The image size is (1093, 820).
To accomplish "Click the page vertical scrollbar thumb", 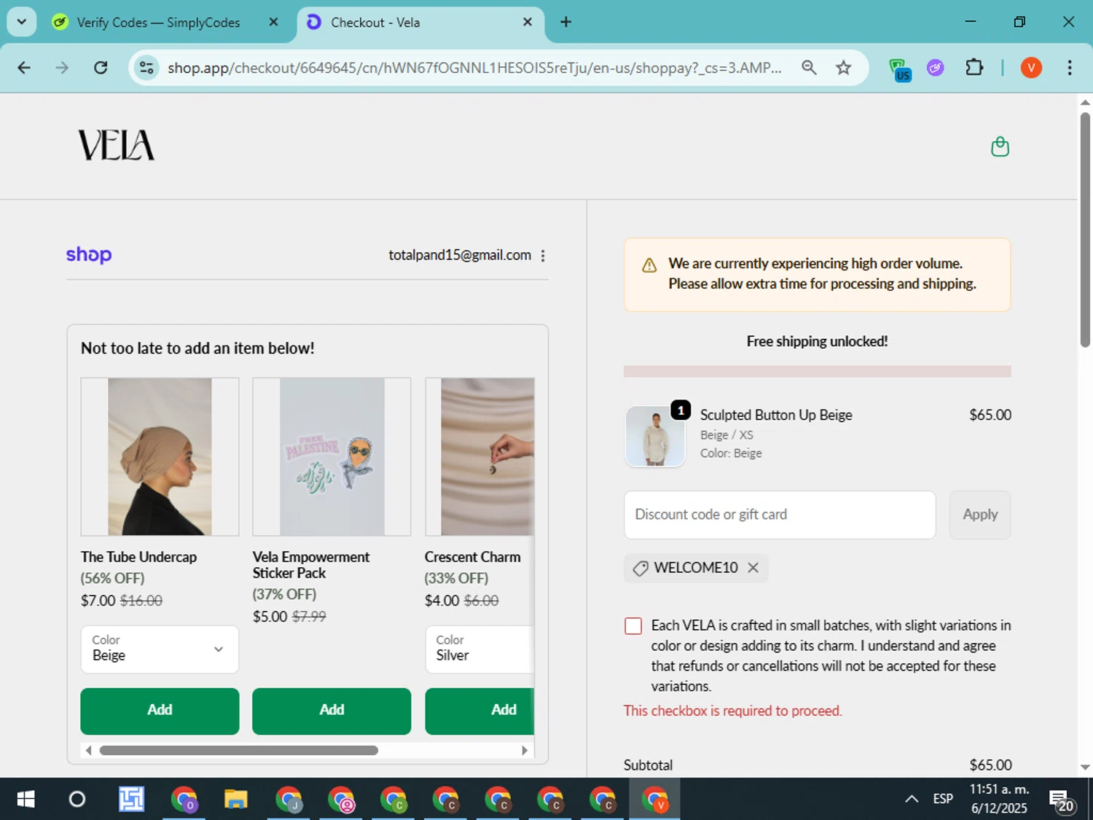I will click(1085, 230).
